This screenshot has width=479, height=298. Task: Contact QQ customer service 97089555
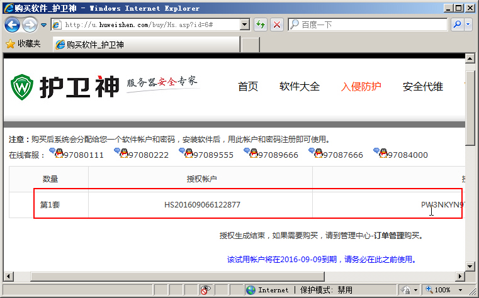206,153
